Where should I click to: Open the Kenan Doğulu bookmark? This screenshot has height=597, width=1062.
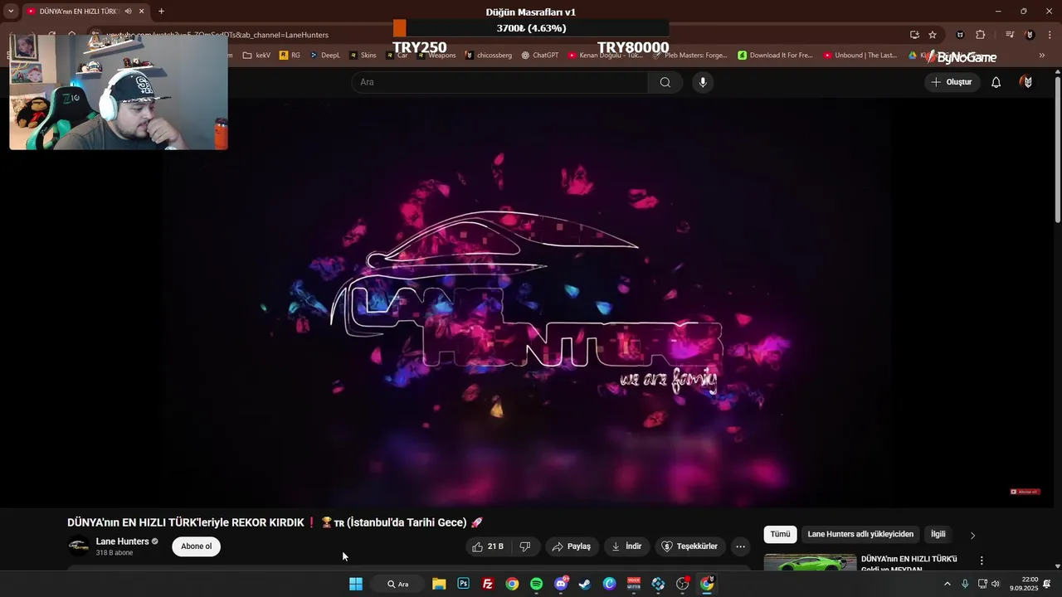(x=606, y=56)
